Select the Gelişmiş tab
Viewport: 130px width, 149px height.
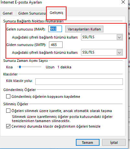tap(56, 13)
